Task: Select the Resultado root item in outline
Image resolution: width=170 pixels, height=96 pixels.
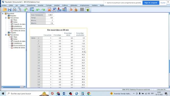Action: (11, 14)
